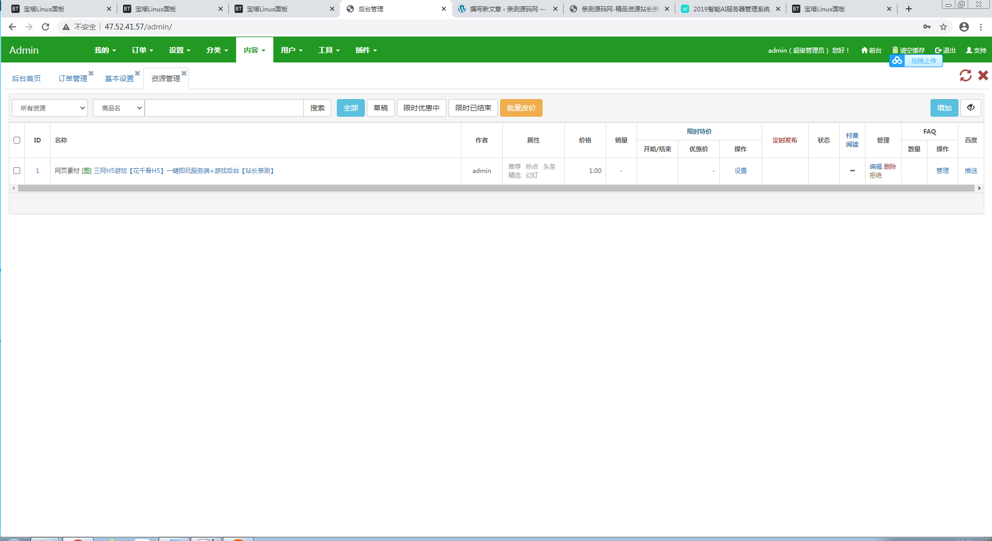992x541 pixels.
Task: Click the 限时已结束 filter button
Action: coord(473,108)
